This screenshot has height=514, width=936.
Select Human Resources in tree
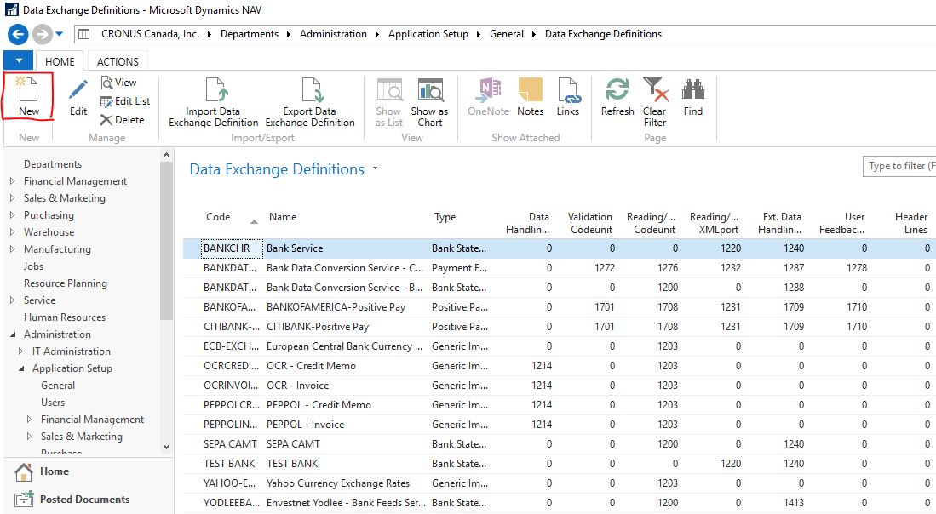point(65,317)
